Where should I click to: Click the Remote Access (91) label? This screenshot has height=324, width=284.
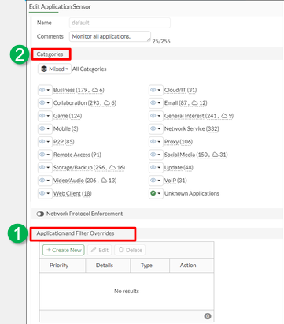coord(77,155)
